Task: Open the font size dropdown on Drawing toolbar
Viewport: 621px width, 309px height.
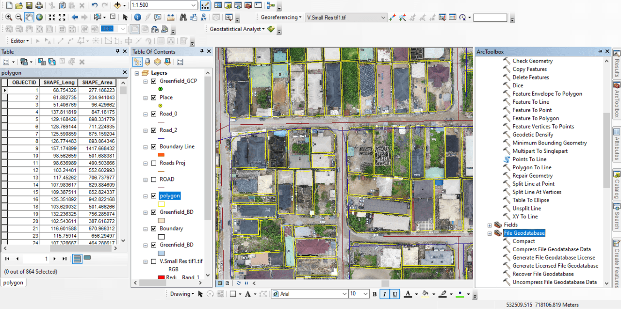Action: 365,293
